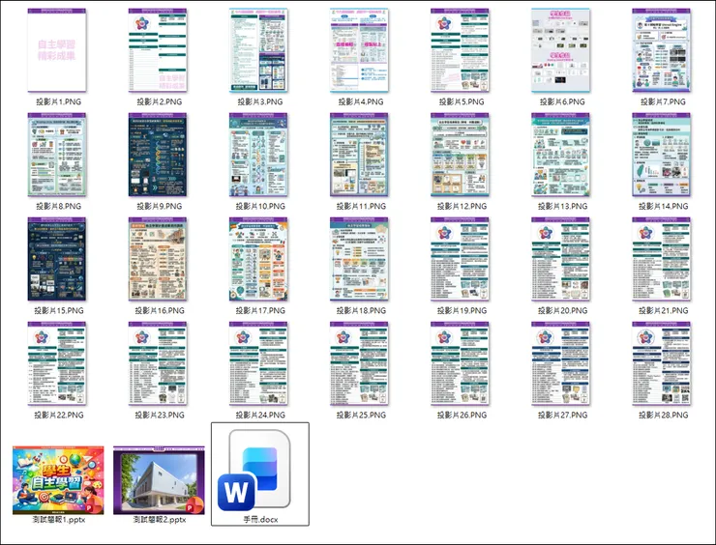Click the 投影片1.PNG filename label
Viewport: 716px width, 545px height.
tap(58, 101)
